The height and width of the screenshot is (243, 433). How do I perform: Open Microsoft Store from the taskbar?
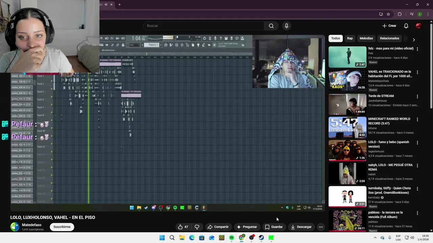[x=202, y=238]
